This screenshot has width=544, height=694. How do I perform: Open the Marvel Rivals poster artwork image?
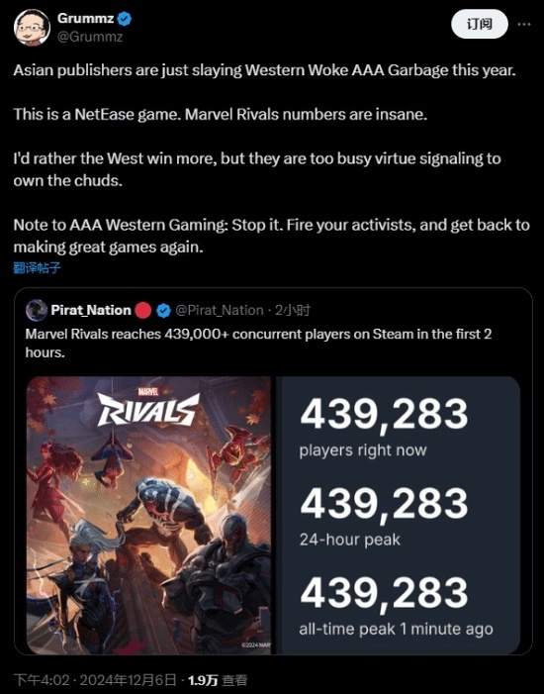pyautogui.click(x=149, y=515)
